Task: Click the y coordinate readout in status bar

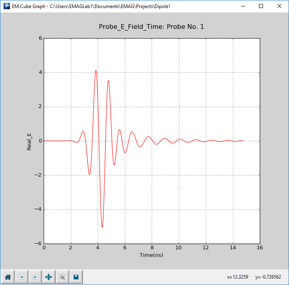Action: tap(268, 277)
